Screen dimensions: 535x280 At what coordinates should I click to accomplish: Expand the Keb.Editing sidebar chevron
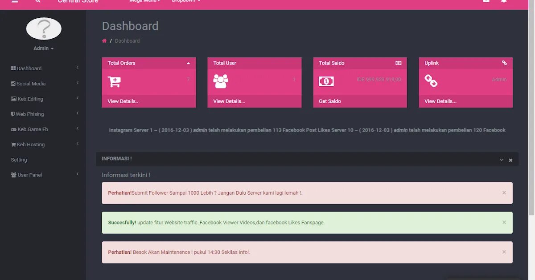point(78,98)
